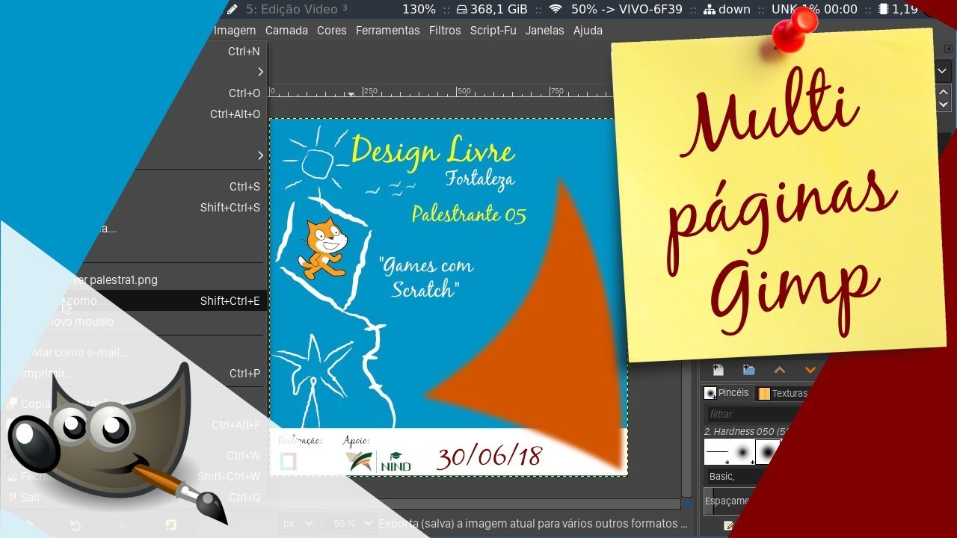
Task: Open the Script-Fu menu
Action: coord(493,31)
